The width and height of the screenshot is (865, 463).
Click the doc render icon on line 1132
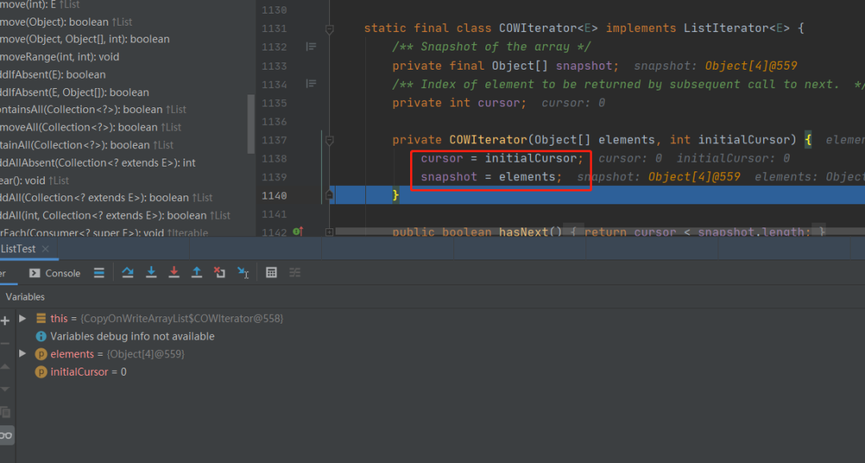point(311,47)
